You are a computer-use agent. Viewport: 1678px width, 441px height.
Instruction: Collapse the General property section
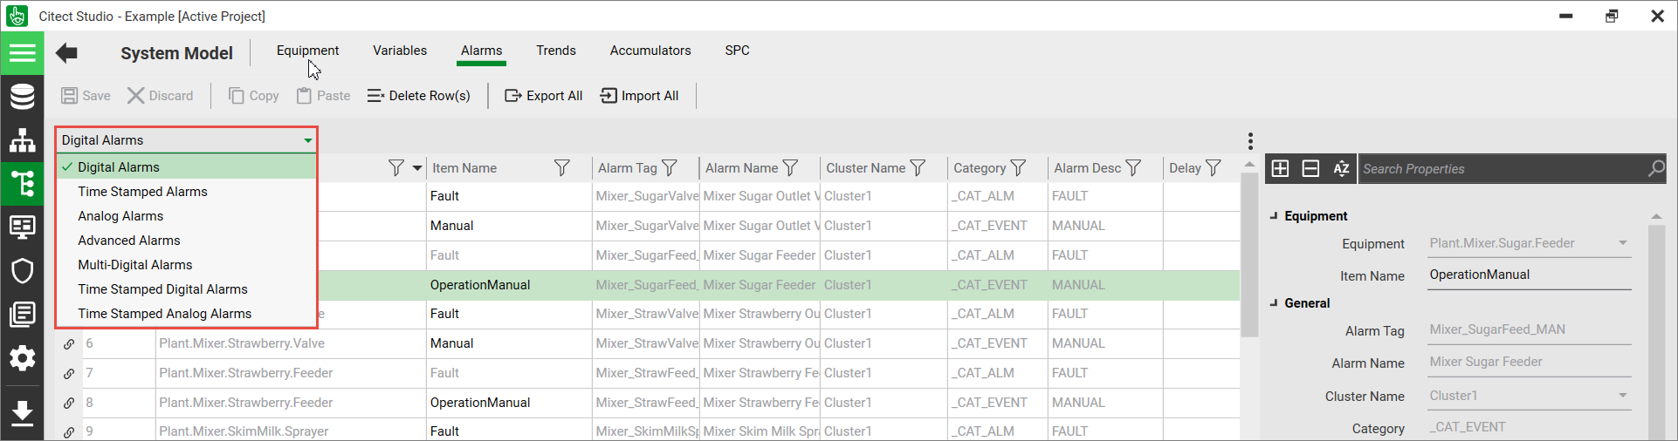(x=1274, y=303)
